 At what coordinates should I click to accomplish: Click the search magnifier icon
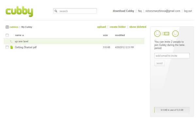tap(56, 11)
